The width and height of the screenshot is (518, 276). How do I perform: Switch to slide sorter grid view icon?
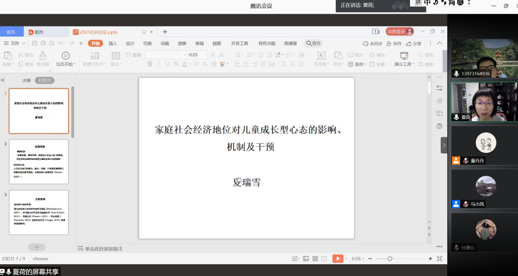[315, 258]
